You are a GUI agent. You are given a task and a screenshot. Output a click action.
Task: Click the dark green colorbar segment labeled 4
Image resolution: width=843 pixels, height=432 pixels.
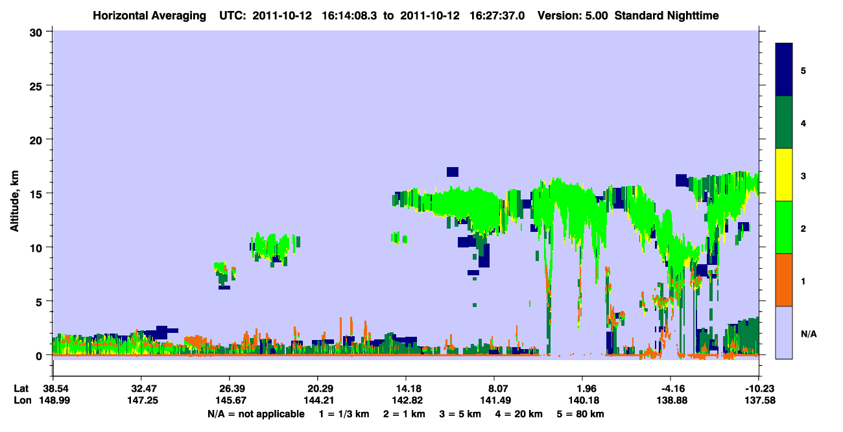pos(784,122)
